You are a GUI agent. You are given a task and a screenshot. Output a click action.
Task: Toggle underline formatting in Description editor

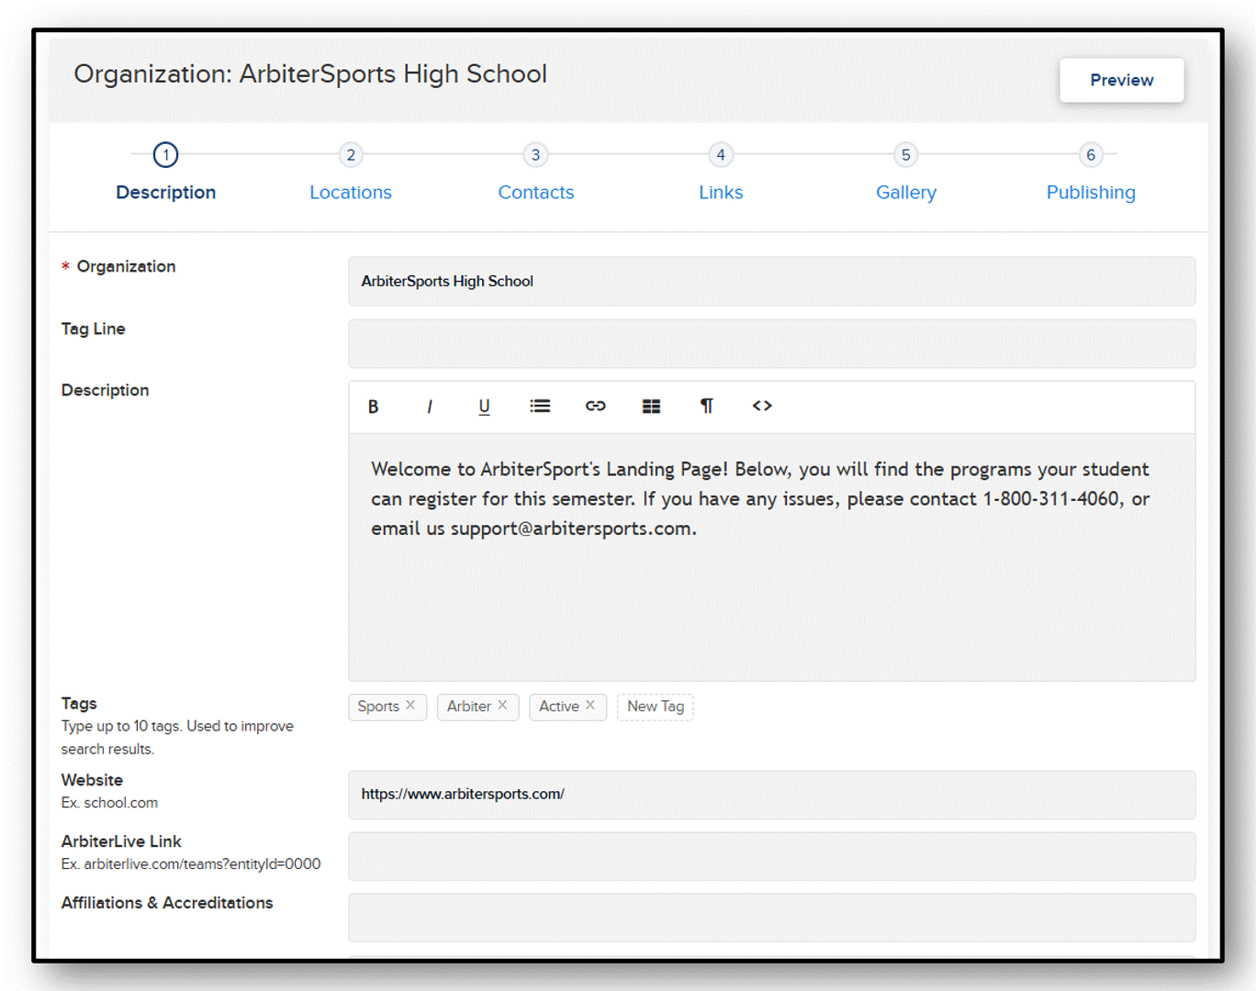[x=484, y=406]
